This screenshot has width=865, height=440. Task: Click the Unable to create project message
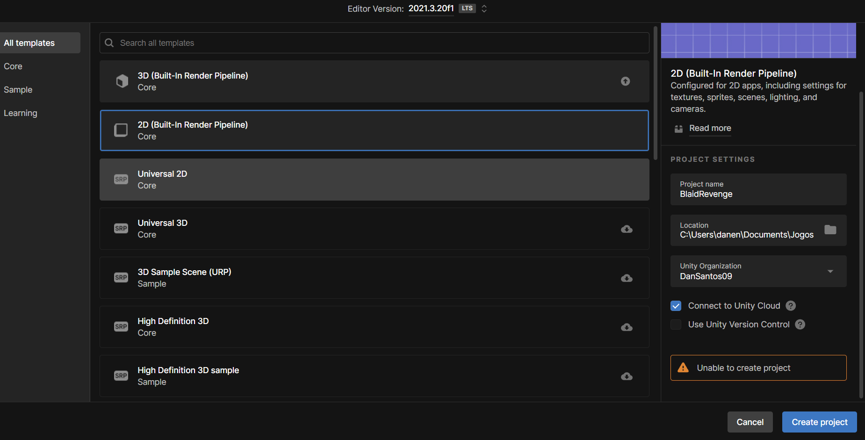758,368
